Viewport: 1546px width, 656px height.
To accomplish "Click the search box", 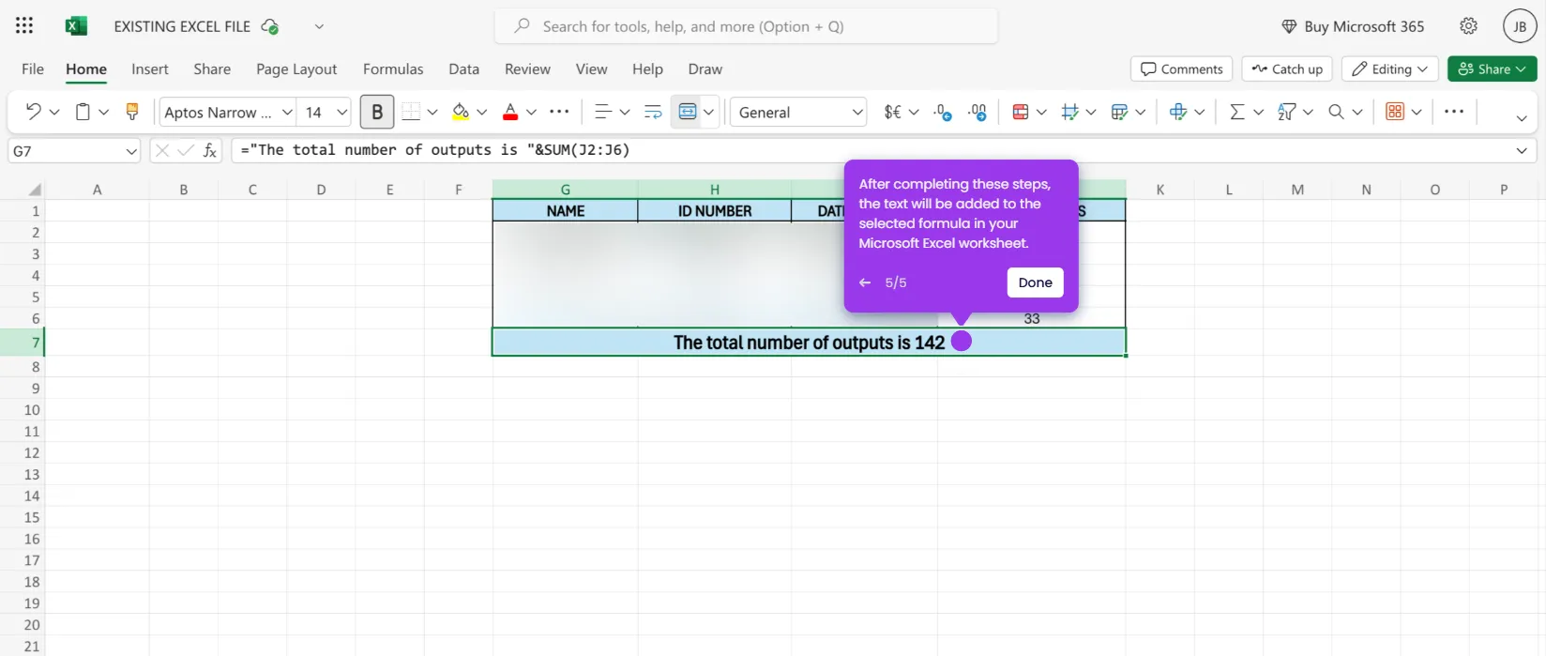I will [x=746, y=26].
